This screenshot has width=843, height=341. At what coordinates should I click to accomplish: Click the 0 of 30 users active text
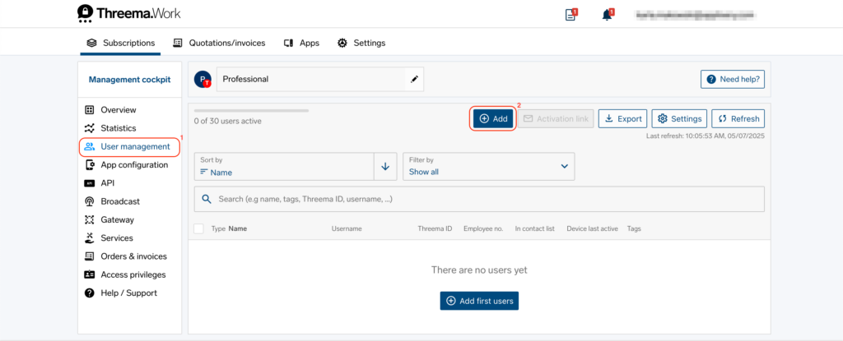[228, 122]
